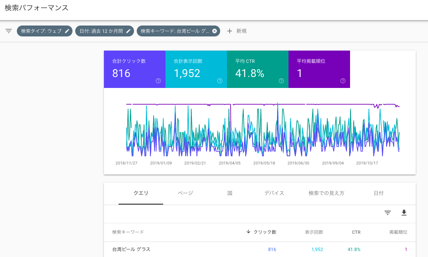Image resolution: width=428 pixels, height=257 pixels.
Task: Switch to the 日付 tab
Action: tap(378, 193)
